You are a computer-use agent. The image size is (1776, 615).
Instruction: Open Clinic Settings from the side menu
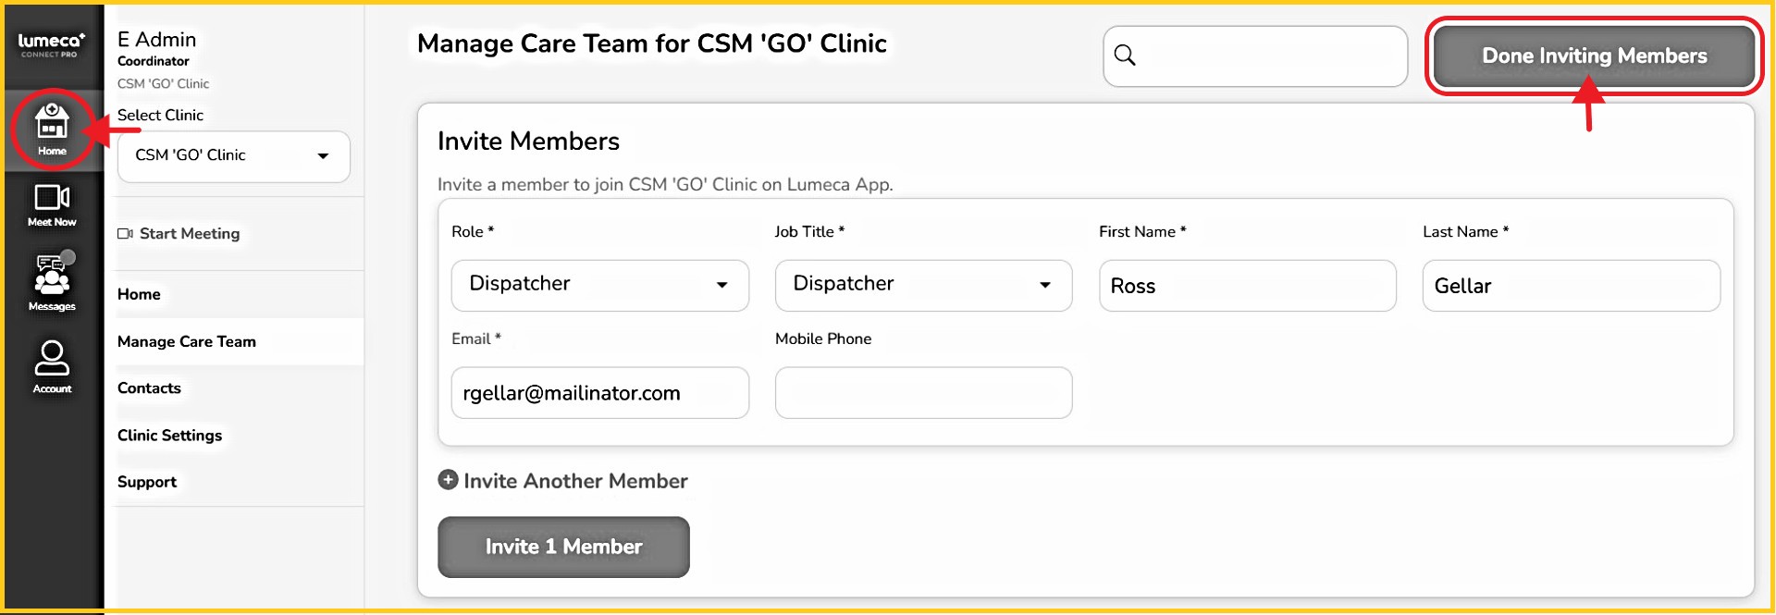coord(169,436)
